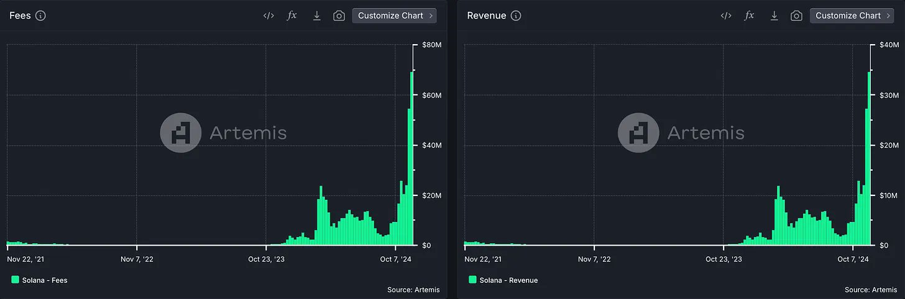The height and width of the screenshot is (299, 905).
Task: Open embed code icon on Revenue chart
Action: (726, 16)
